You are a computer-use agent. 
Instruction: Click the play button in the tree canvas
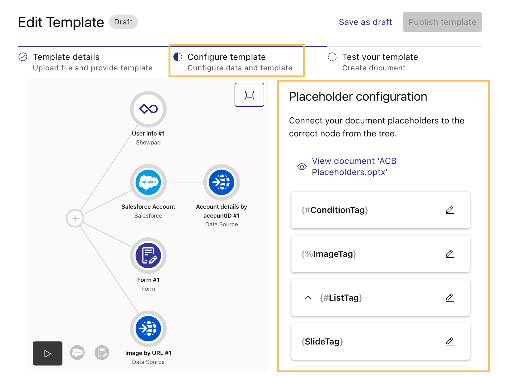(x=48, y=353)
